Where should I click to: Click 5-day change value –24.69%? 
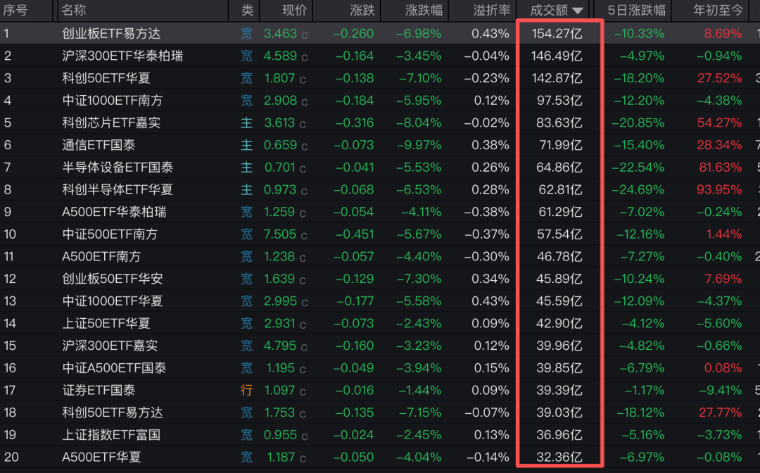[x=638, y=189]
